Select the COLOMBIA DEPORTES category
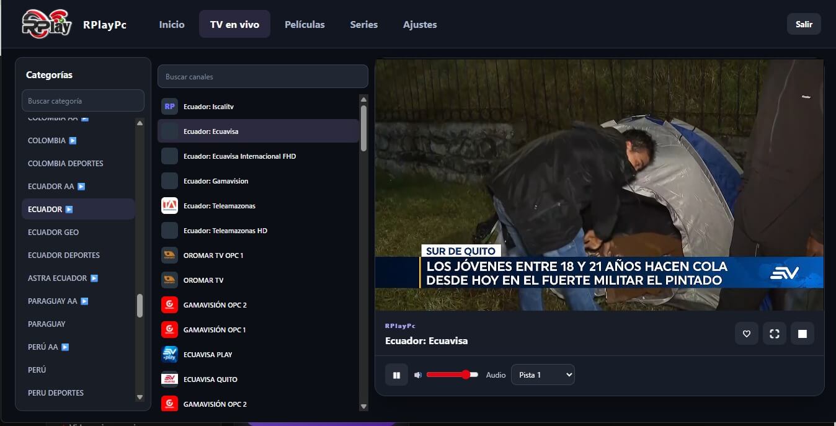 (78, 164)
